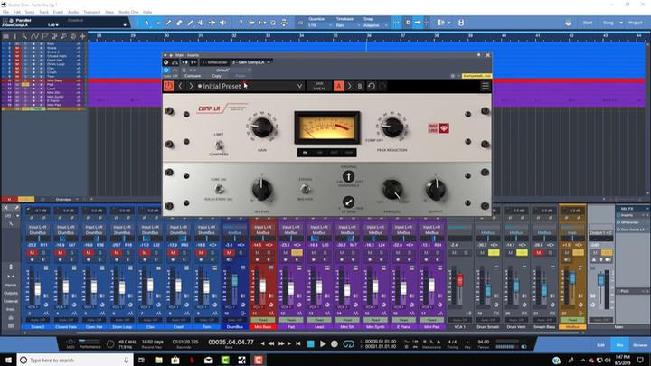Click the transport Stop button
This screenshot has width=651, height=366.
coord(310,343)
